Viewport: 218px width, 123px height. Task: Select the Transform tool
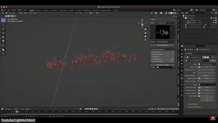coord(3,41)
